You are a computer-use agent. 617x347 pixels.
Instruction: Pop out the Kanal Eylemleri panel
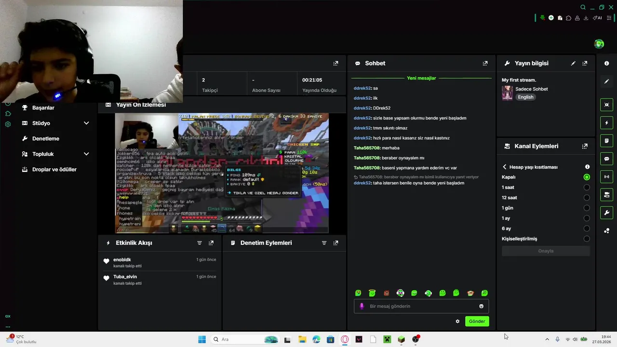585,146
